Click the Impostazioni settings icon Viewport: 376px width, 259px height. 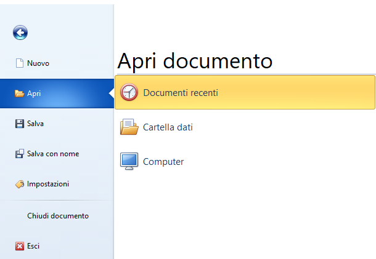19,184
